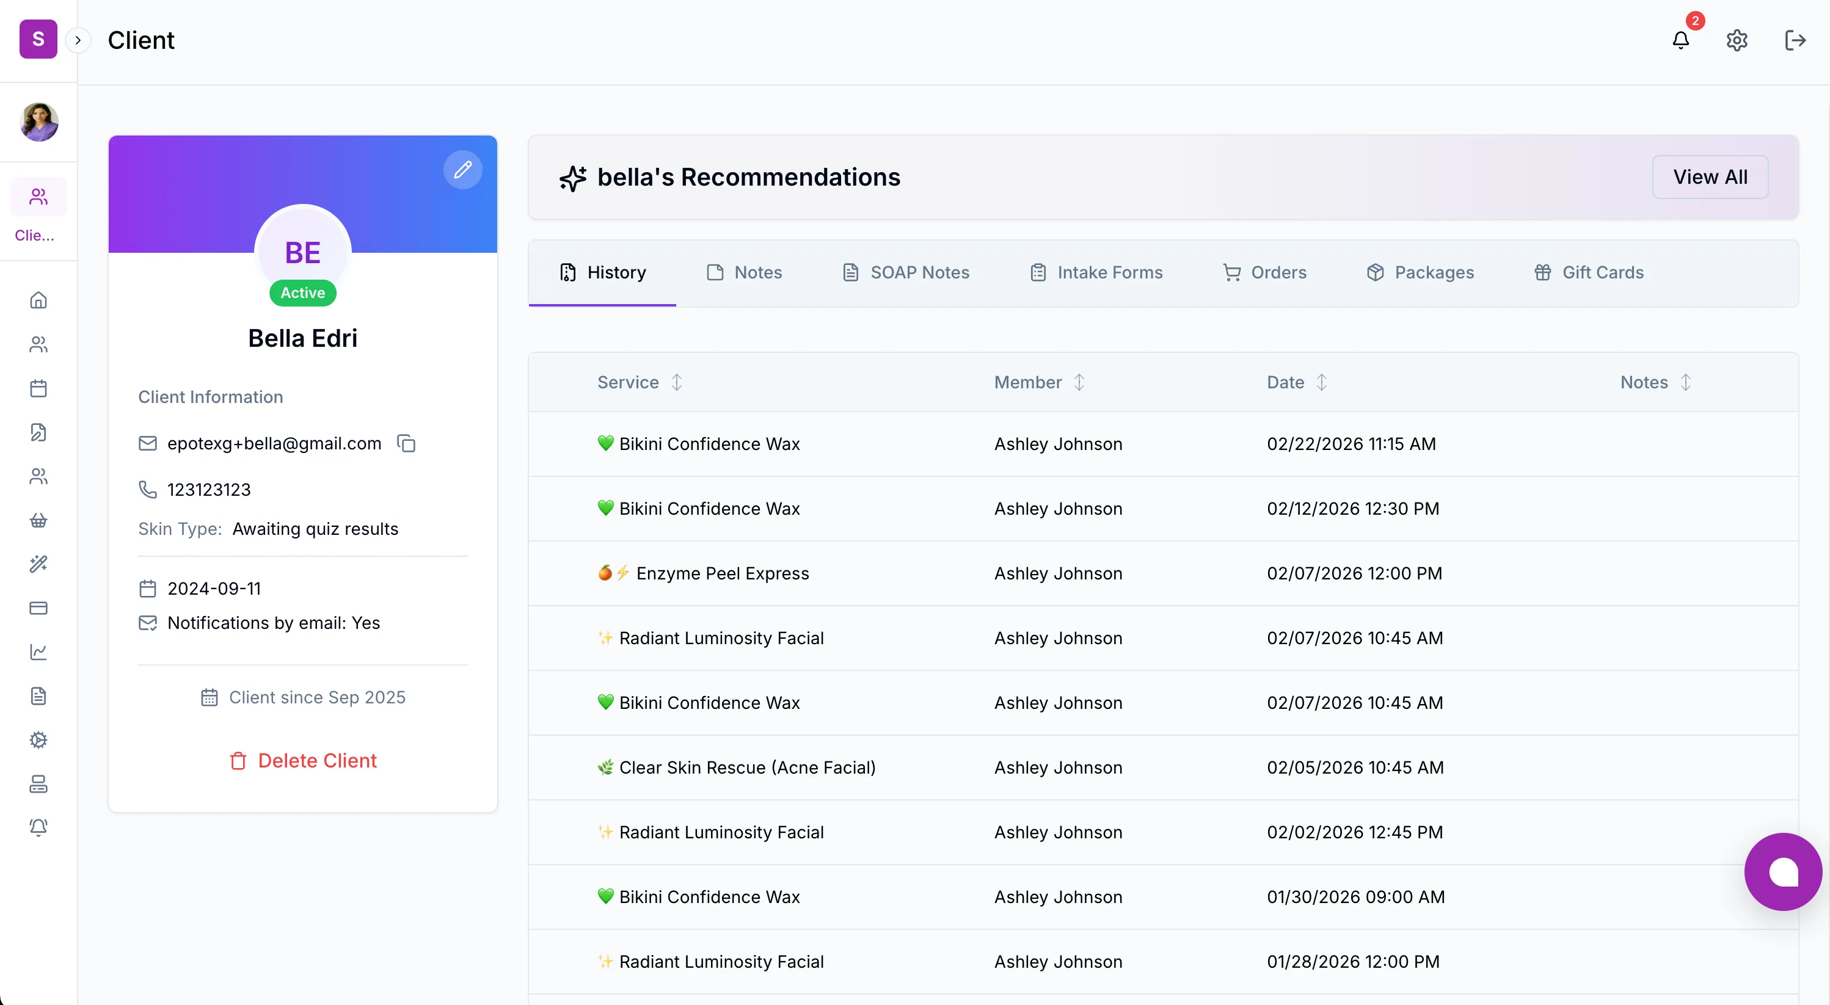Click the Delete Client button
Image resolution: width=1830 pixels, height=1005 pixels.
304,761
